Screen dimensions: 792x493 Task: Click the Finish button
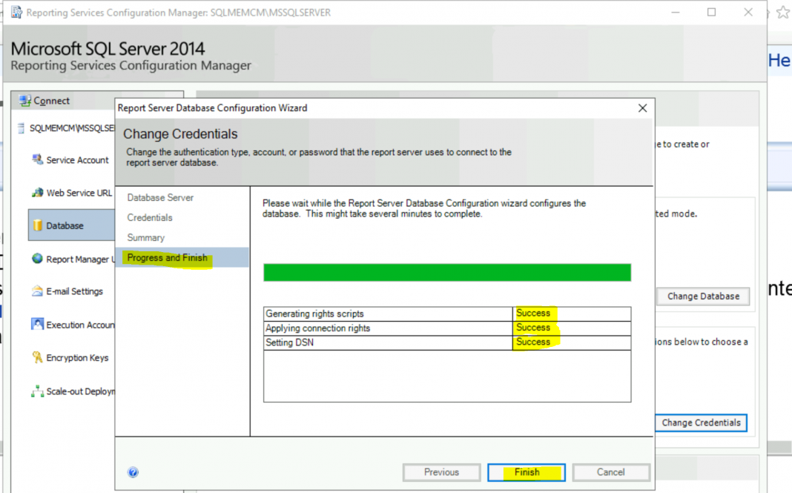526,472
